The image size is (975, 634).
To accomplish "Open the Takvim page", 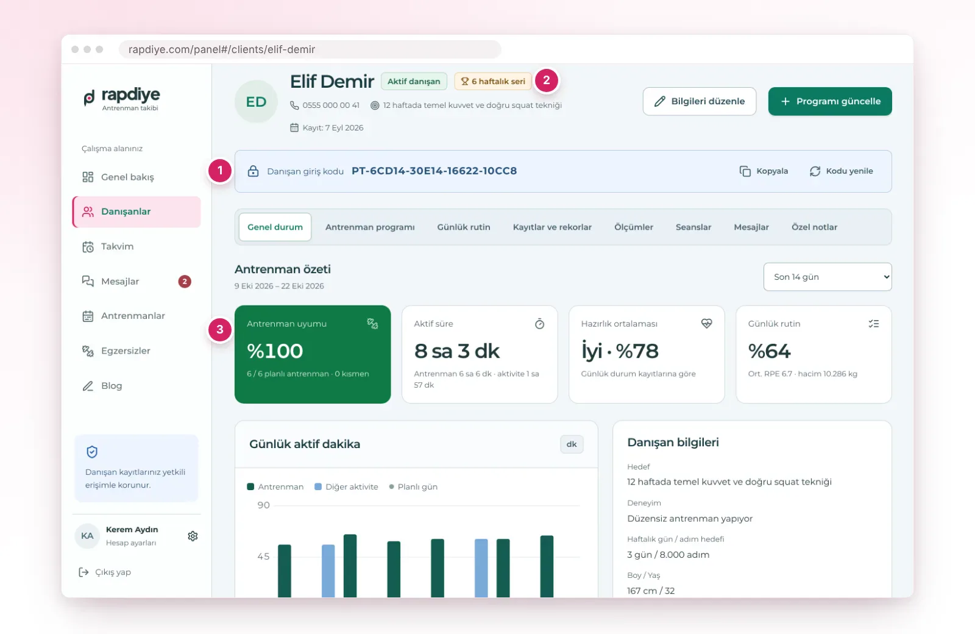I will (136, 246).
